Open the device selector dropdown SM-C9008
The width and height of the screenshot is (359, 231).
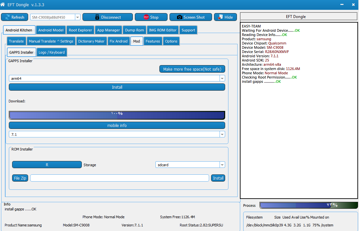(x=55, y=17)
